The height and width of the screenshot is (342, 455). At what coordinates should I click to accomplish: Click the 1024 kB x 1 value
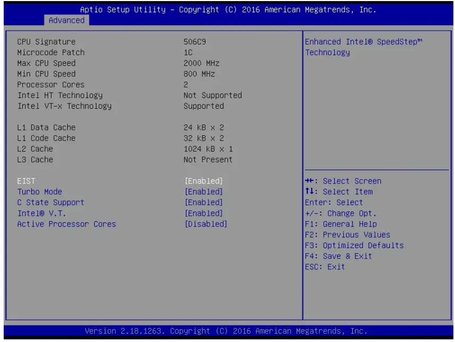[x=208, y=149]
